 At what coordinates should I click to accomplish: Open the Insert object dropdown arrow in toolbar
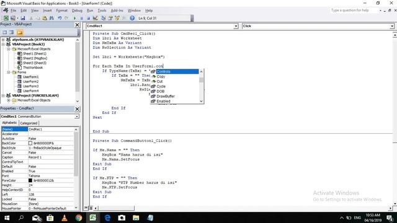click(17, 18)
